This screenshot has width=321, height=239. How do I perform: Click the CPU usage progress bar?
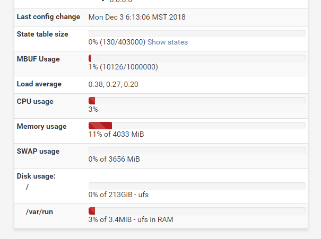coord(197,101)
